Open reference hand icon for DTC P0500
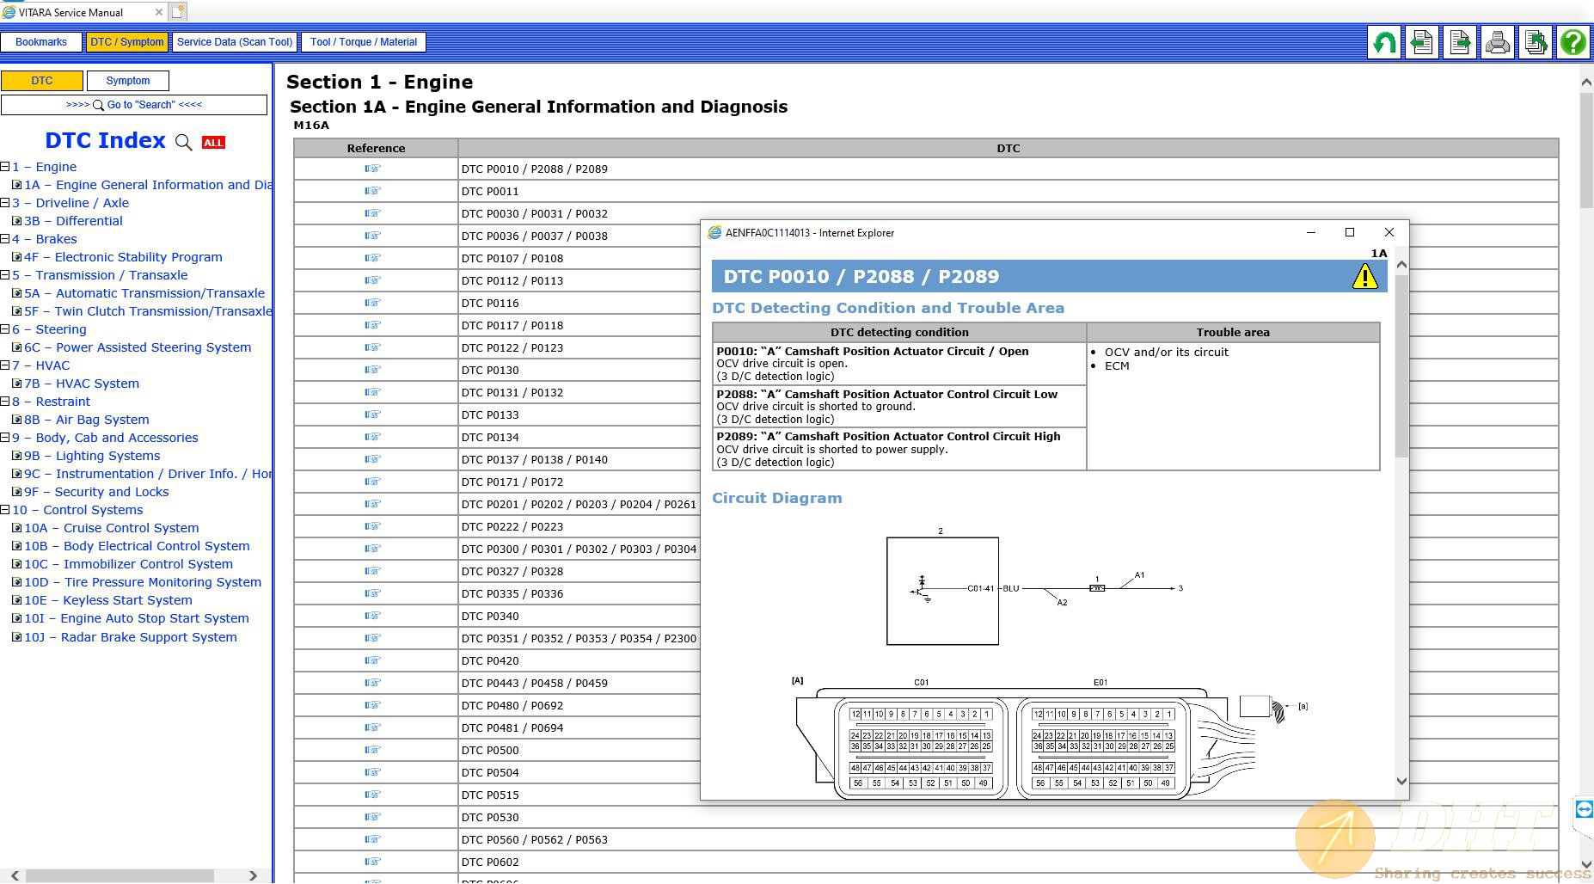Screen dimensions: 1594x884 click(372, 750)
